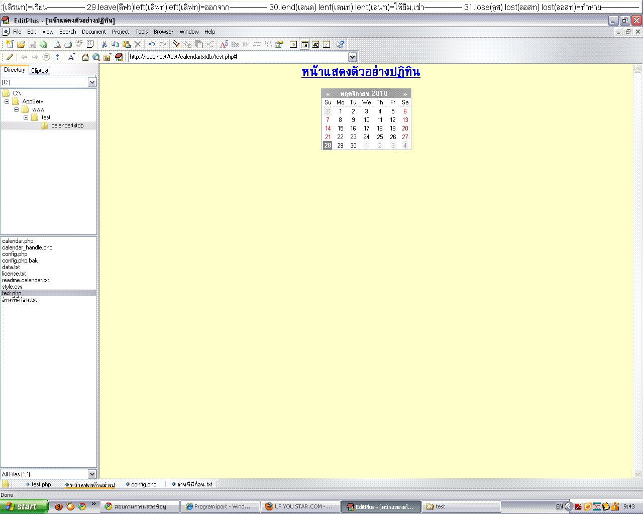Click the Find flashlight icon
This screenshot has height=514, width=643.
[x=176, y=44]
